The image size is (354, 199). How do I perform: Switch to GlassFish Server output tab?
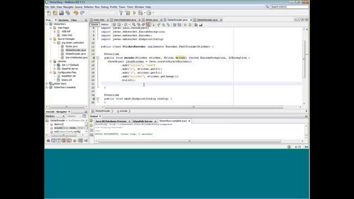(143, 121)
